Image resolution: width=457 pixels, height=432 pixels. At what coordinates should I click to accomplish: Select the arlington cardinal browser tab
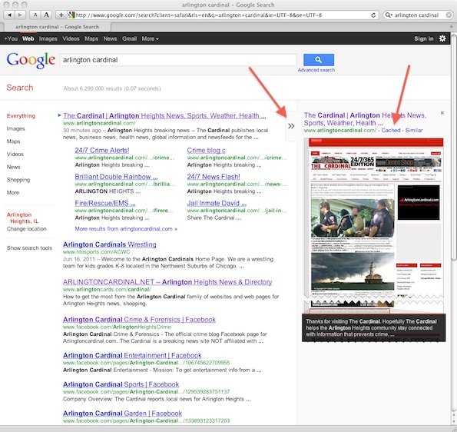57,27
